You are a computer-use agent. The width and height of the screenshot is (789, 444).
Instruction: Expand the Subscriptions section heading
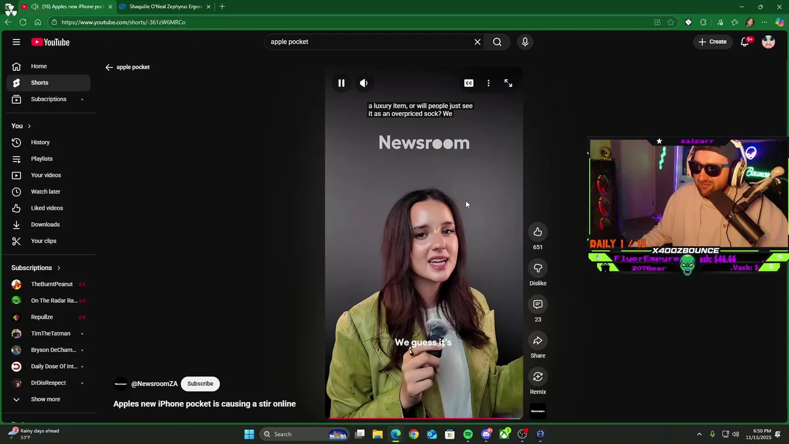click(x=36, y=268)
